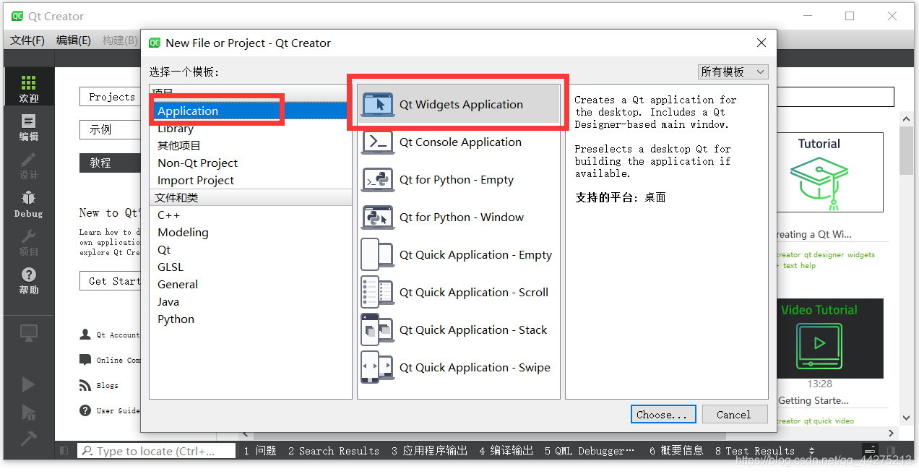The width and height of the screenshot is (919, 474).
Task: Select Qt Quick Application - Scroll
Action: pos(459,293)
